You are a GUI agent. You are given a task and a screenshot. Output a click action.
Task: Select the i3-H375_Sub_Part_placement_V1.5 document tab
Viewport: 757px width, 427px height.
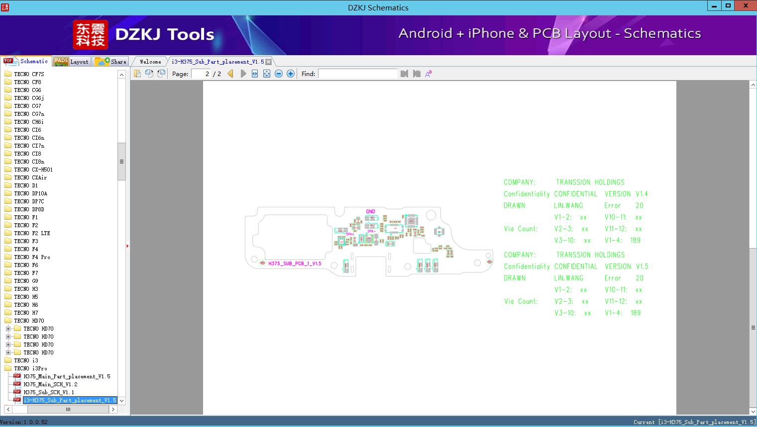(x=218, y=62)
